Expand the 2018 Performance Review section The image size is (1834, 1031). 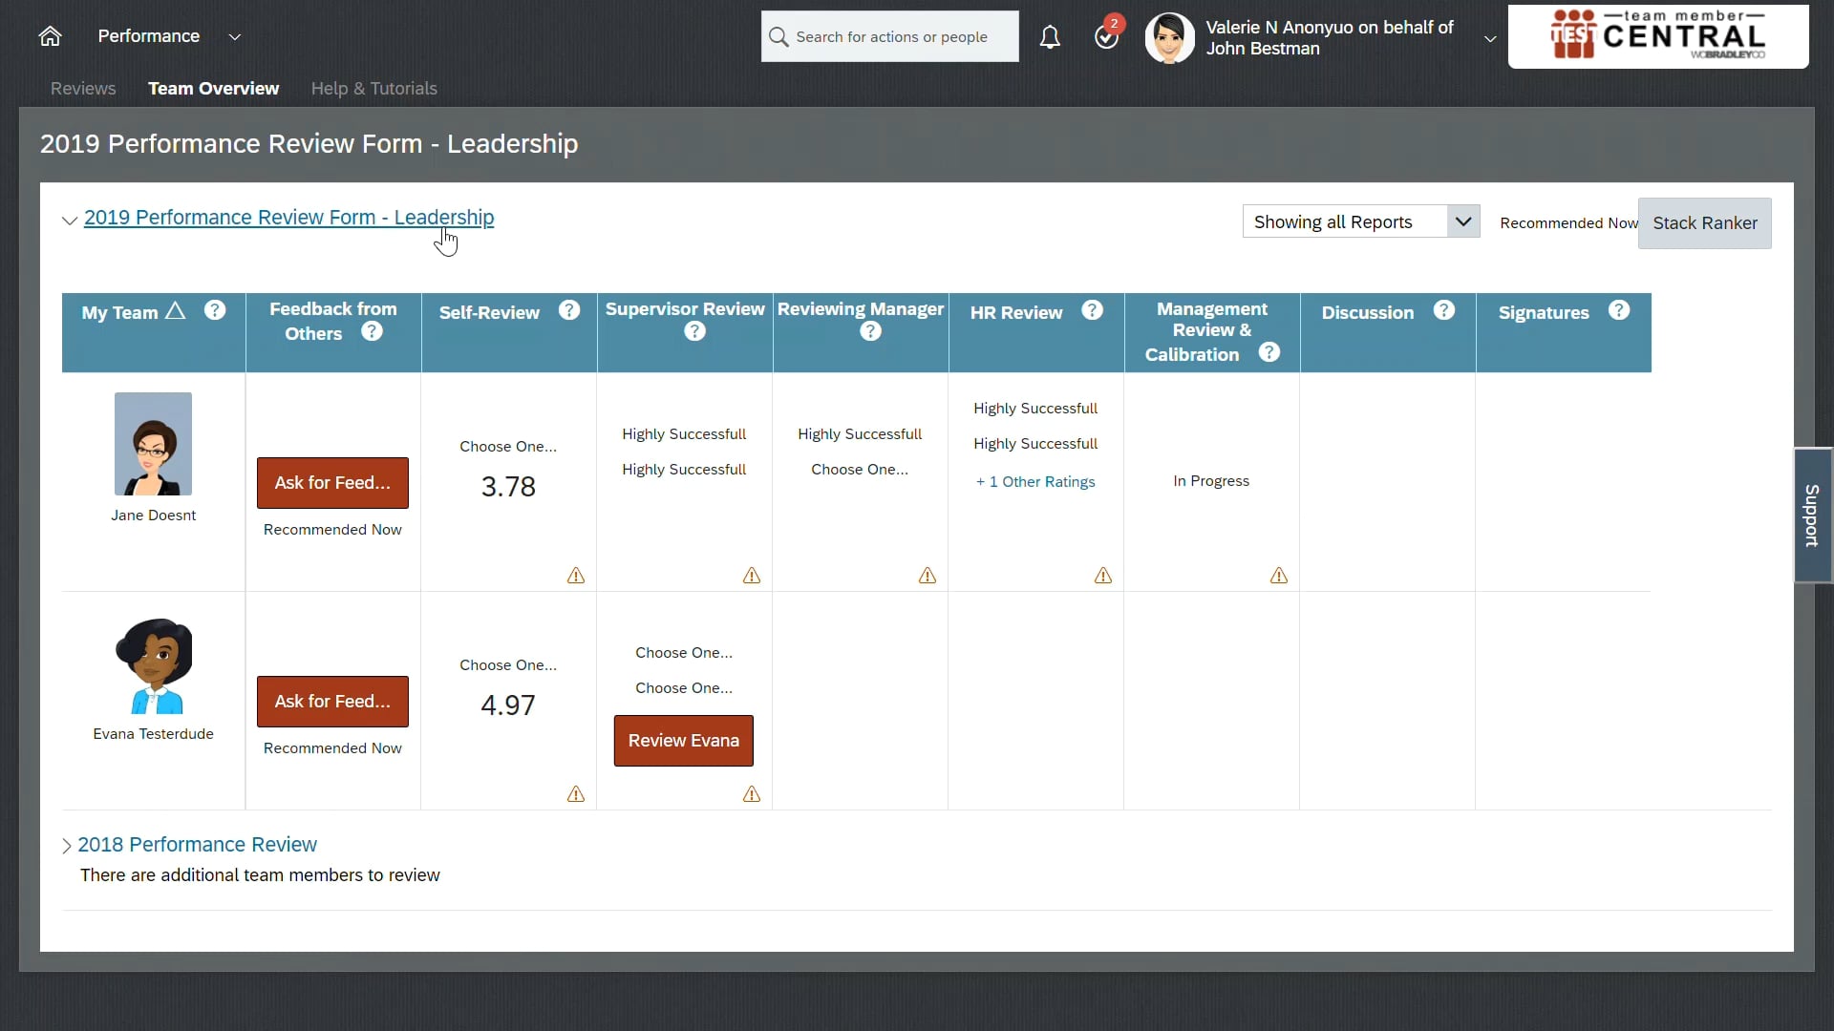65,845
